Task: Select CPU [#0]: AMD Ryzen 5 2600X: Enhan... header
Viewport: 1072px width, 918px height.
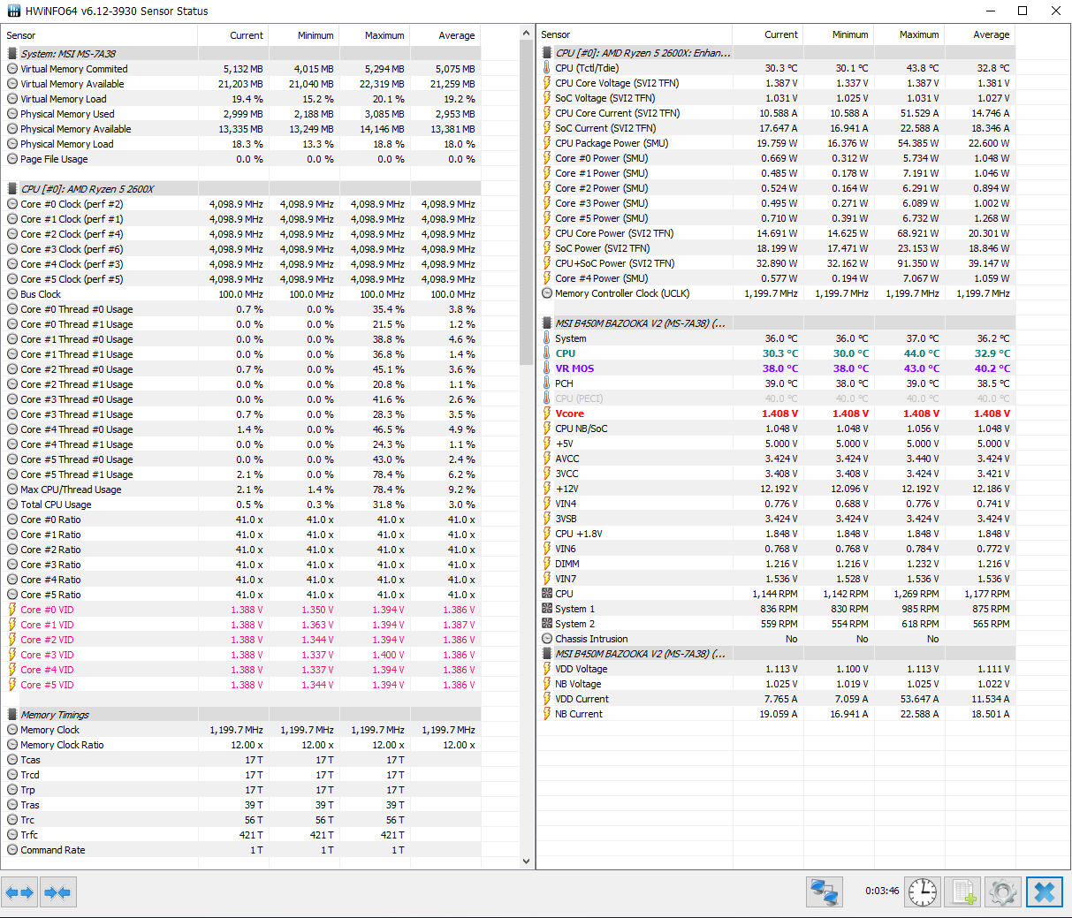Action: pyautogui.click(x=776, y=53)
